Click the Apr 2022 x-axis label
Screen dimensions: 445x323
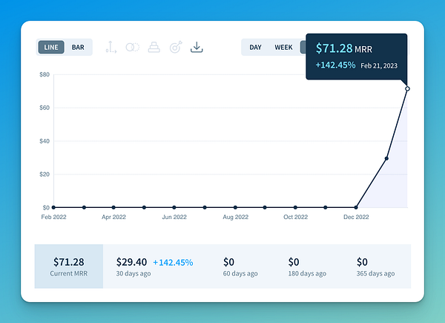pos(113,217)
